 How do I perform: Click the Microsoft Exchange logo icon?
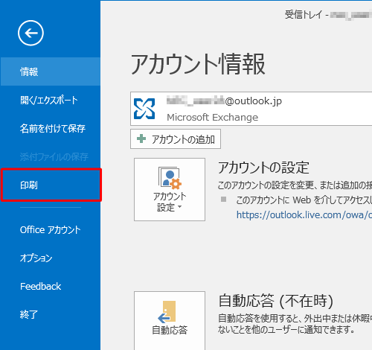point(144,109)
